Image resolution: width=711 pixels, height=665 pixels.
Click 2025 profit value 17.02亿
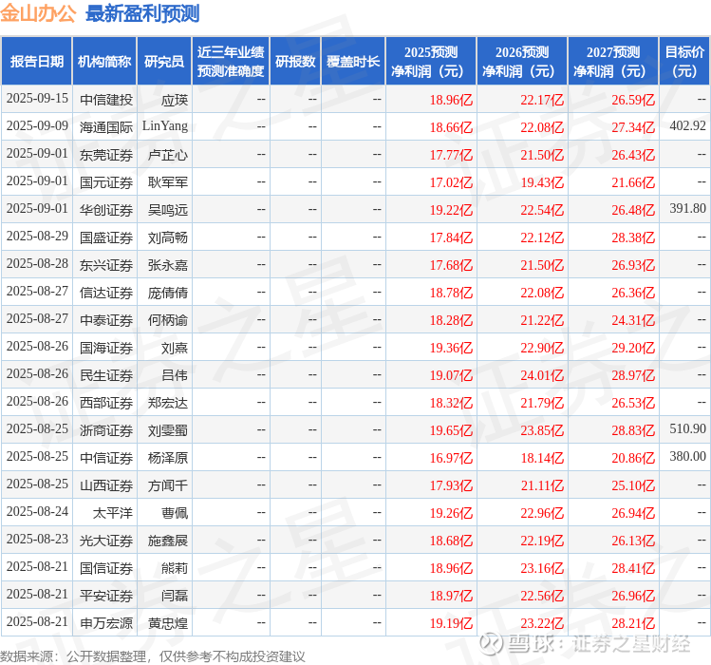(451, 182)
